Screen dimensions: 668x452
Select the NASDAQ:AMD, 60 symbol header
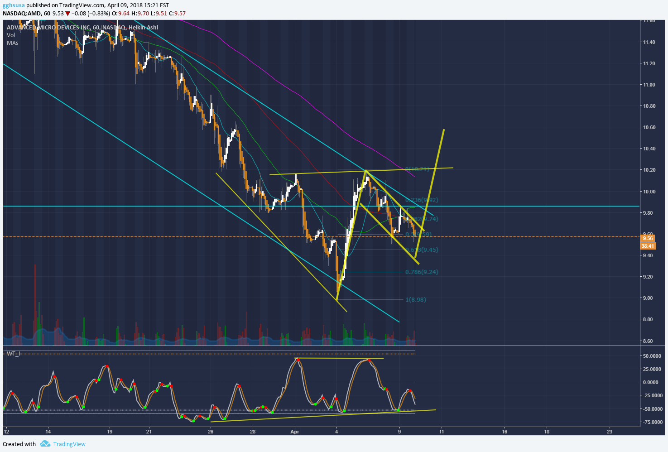point(26,13)
